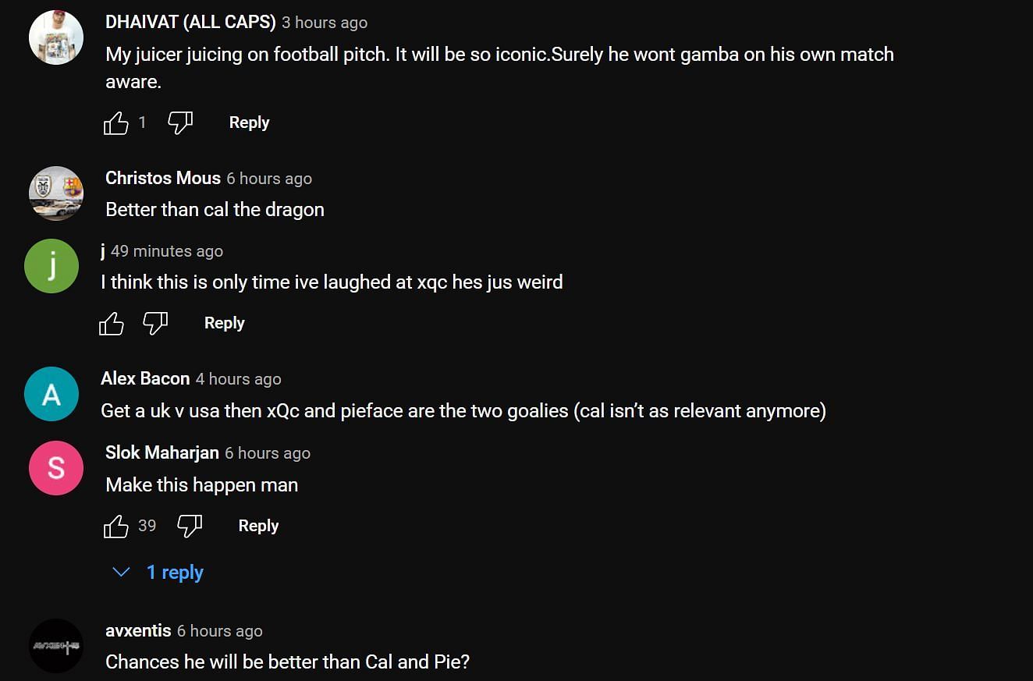Like j's comment about xqc
The width and height of the screenshot is (1033, 681).
tap(112, 323)
